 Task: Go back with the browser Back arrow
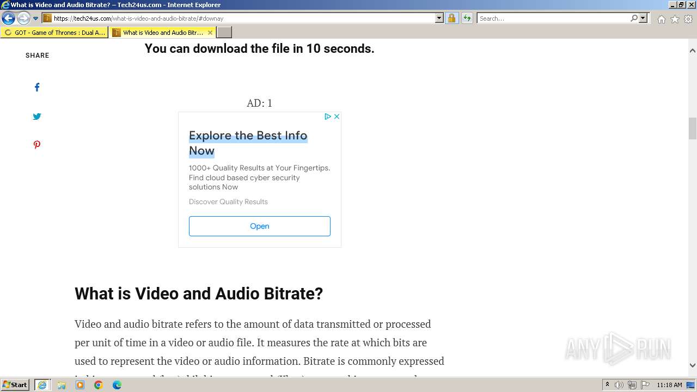coord(8,19)
